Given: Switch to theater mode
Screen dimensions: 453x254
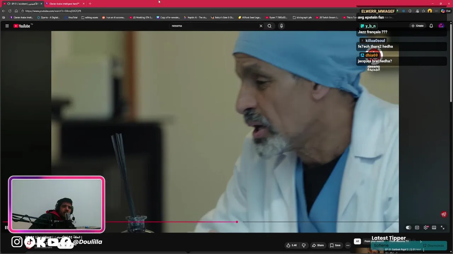Looking at the screenshot, I should [x=434, y=228].
